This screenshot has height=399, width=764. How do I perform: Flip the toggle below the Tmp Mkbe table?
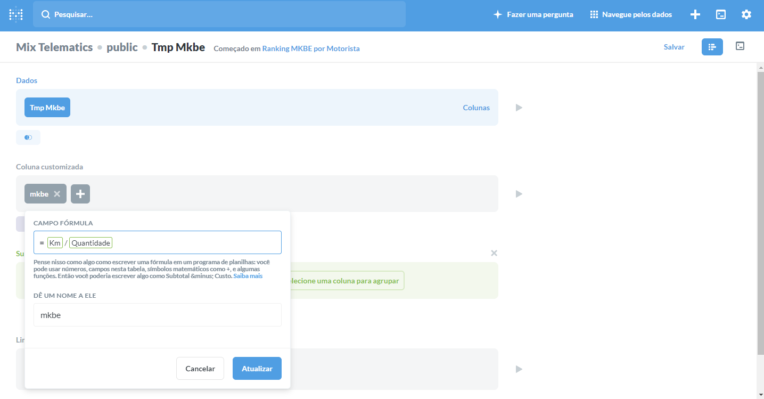[28, 137]
